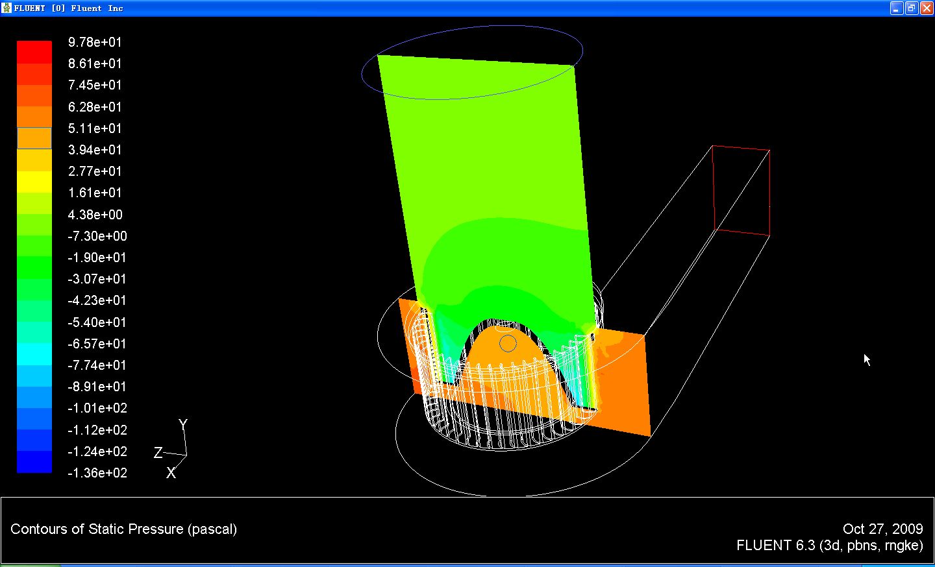The width and height of the screenshot is (935, 567).
Task: Select the legend value -7.30e+00
Action: [x=97, y=236]
